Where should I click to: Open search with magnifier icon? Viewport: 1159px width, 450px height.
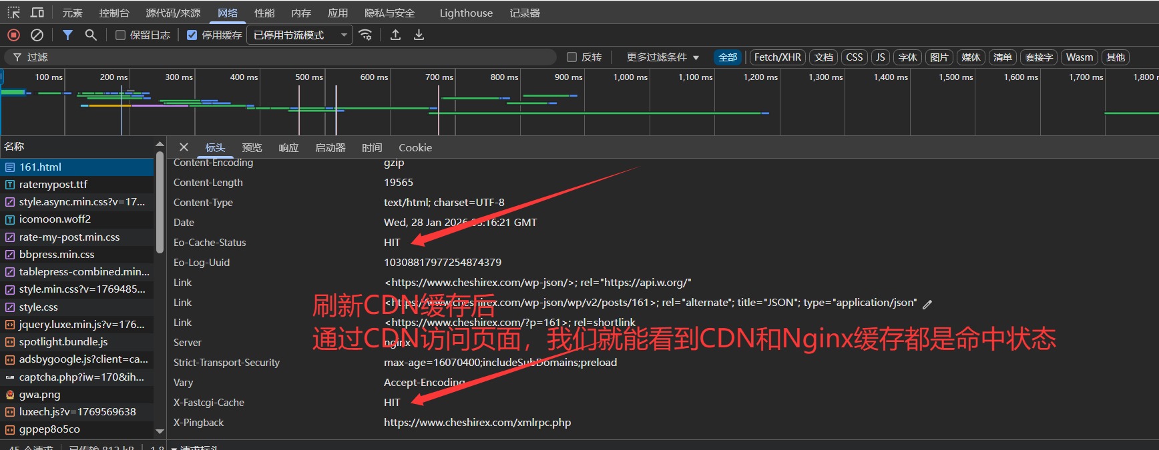coord(91,35)
